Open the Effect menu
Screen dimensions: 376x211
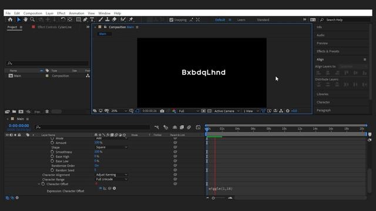pyautogui.click(x=61, y=13)
